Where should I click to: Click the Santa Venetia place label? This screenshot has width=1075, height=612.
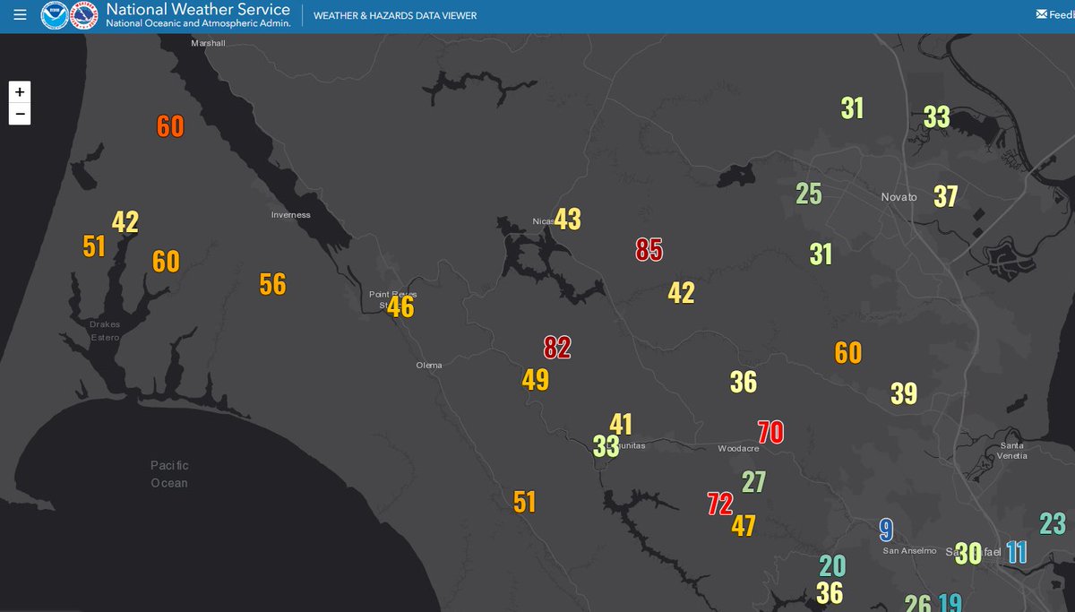1013,451
